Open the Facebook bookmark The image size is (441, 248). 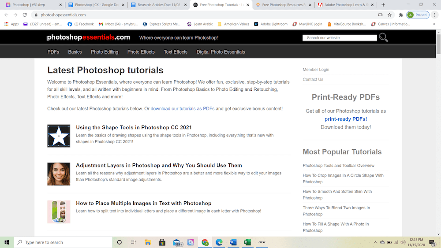(x=81, y=24)
